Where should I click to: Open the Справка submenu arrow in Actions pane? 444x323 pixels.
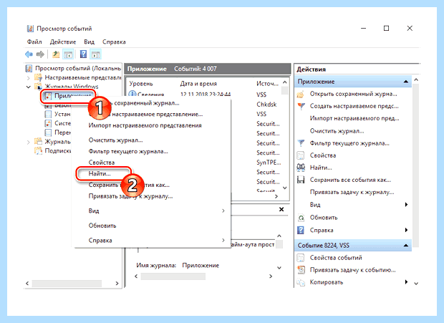(x=406, y=230)
